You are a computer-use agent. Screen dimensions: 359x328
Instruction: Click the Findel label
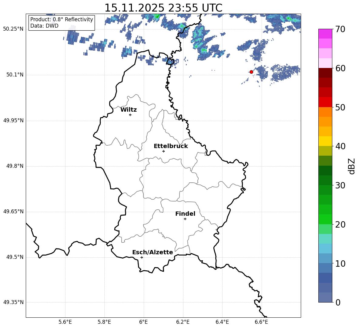185,214
